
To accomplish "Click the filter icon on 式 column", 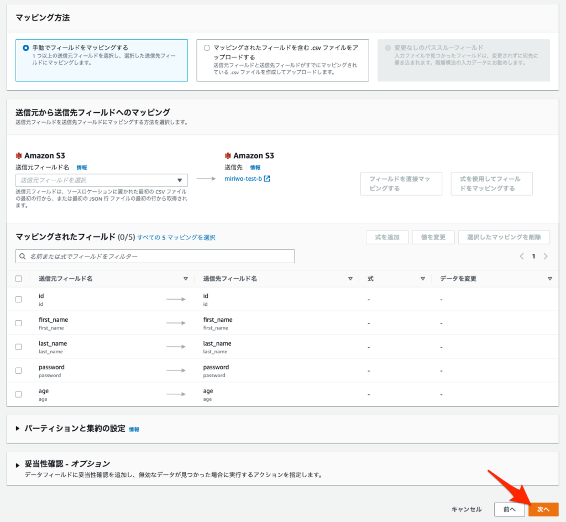I will [423, 278].
